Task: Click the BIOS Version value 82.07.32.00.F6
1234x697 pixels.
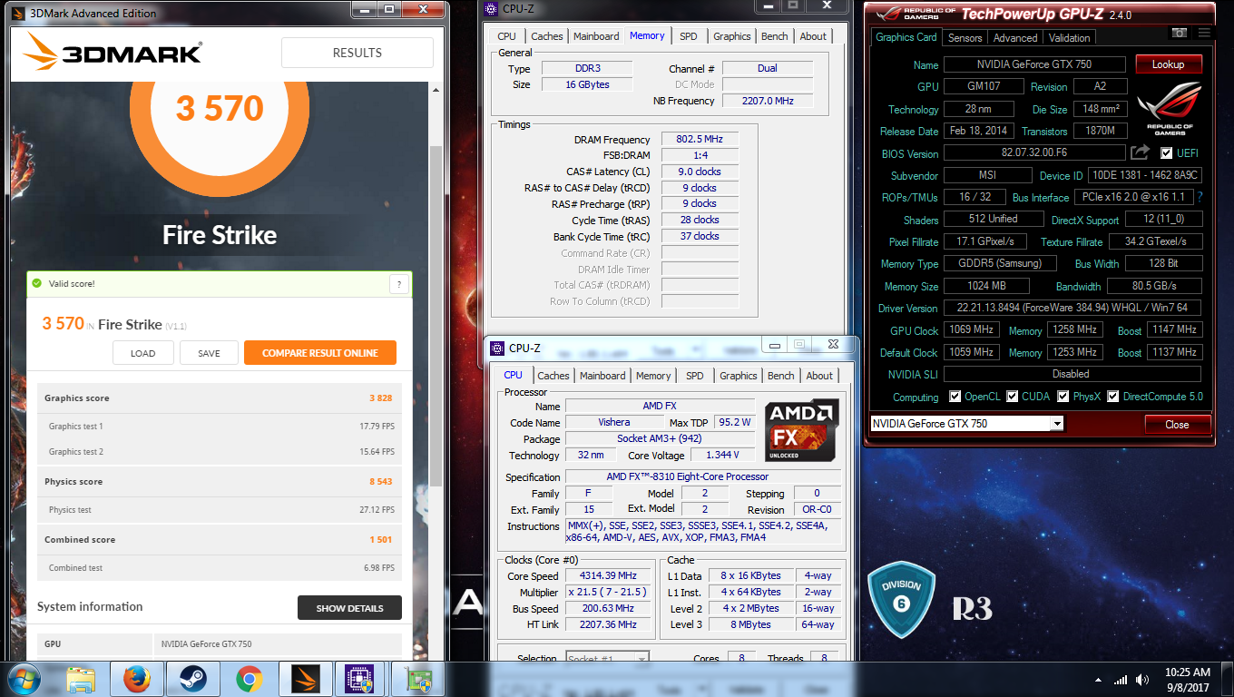Action: coord(1034,153)
